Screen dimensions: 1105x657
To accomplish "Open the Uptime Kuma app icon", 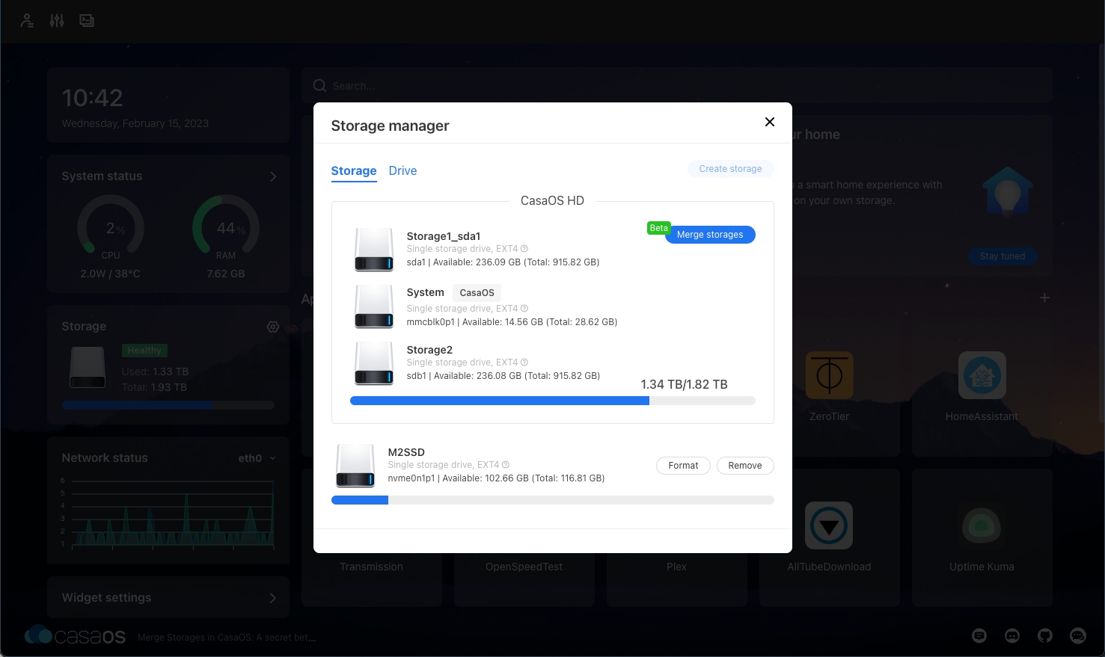I will [x=982, y=525].
